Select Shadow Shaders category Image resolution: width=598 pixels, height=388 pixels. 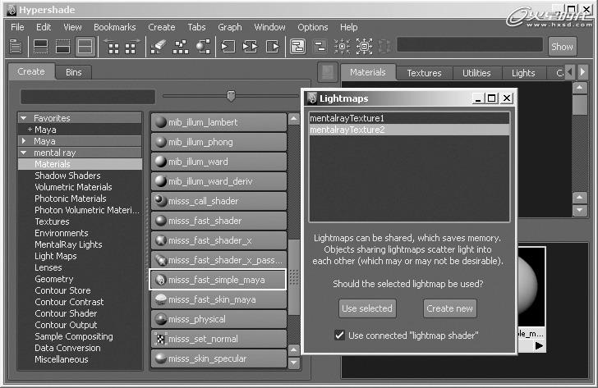pyautogui.click(x=67, y=176)
